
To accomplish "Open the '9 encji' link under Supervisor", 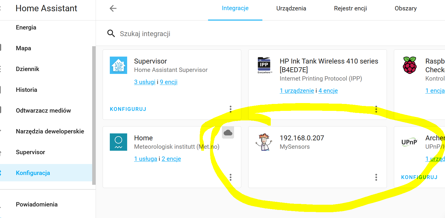I will [x=169, y=82].
